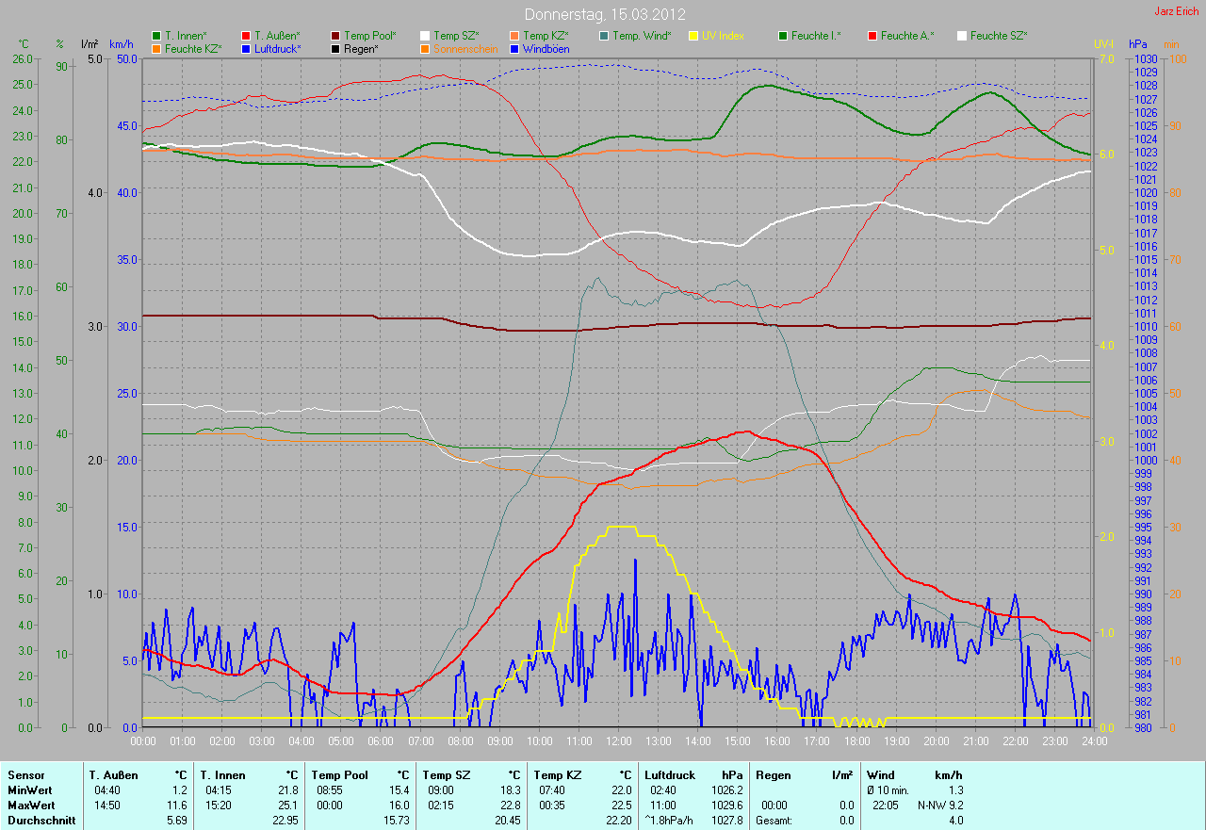The image size is (1206, 830).
Task: Click the Temp Pool average '15.73'
Action: click(396, 821)
